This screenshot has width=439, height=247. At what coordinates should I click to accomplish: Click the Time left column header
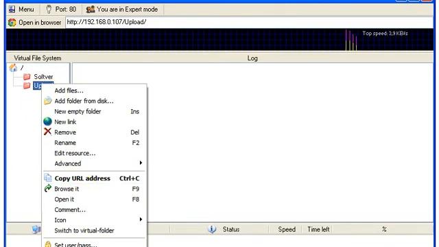[x=318, y=230]
